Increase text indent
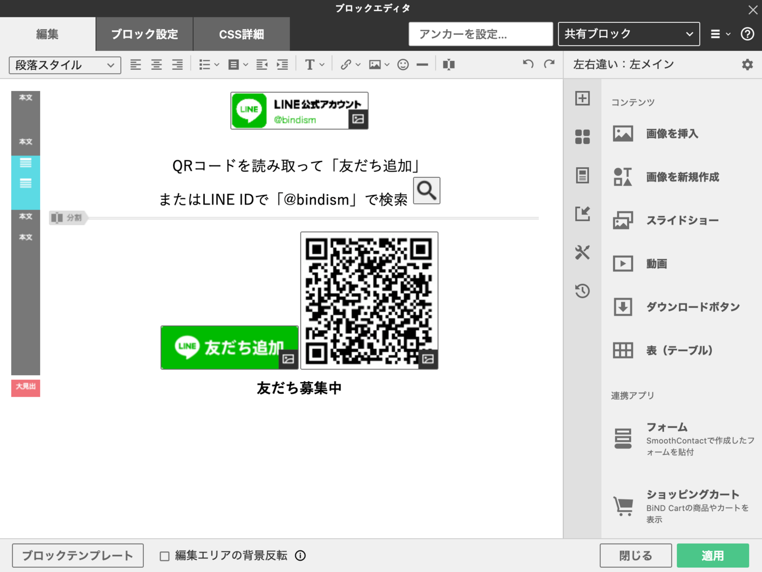The height and width of the screenshot is (572, 762). [x=283, y=65]
